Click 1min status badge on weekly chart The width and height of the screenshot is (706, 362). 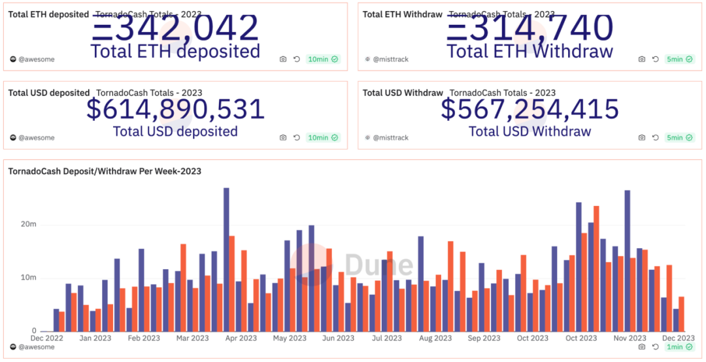point(679,347)
